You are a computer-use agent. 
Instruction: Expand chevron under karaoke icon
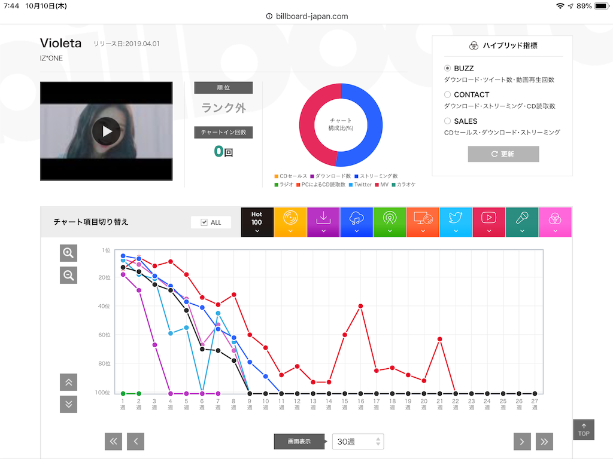(x=522, y=231)
